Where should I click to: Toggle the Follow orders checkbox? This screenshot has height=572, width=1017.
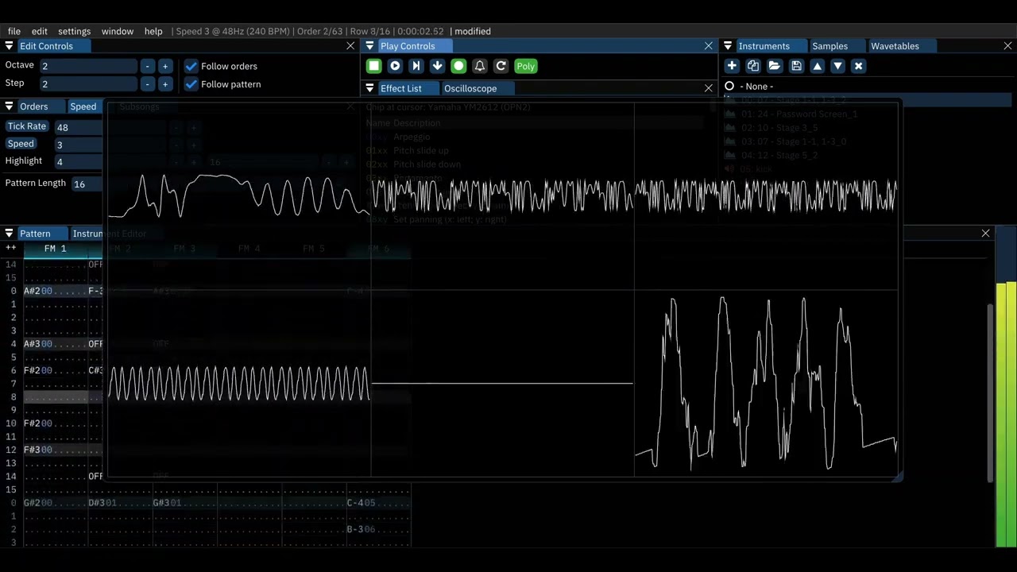click(191, 66)
